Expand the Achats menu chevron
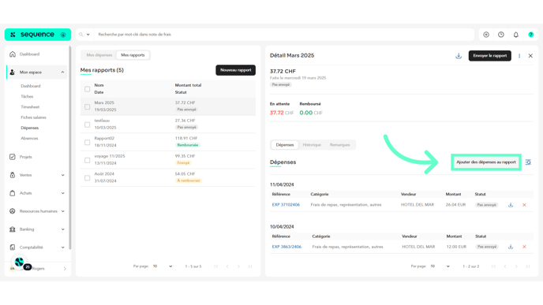 (x=62, y=193)
